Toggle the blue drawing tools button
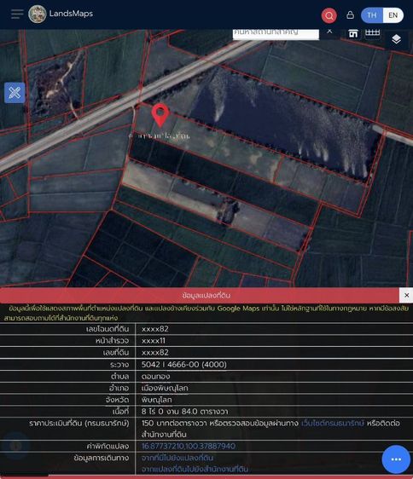Screen dimensions: 413x479 (15, 93)
